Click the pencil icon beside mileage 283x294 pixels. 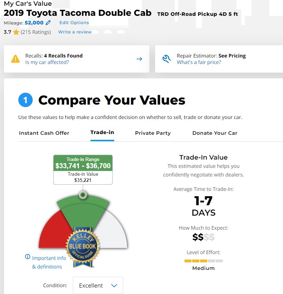pyautogui.click(x=48, y=23)
